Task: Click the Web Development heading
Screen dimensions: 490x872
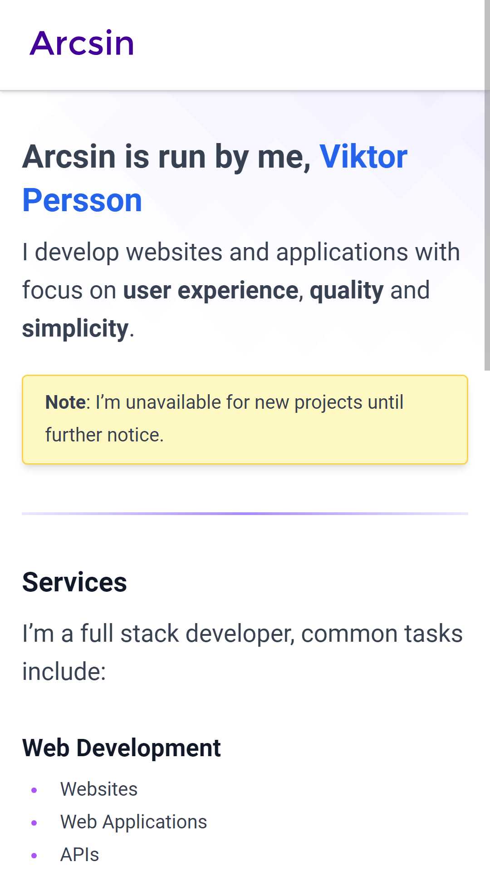Action: tap(121, 748)
